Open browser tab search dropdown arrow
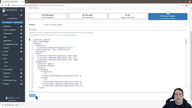The width and height of the screenshot is (192, 108). click(x=178, y=2)
